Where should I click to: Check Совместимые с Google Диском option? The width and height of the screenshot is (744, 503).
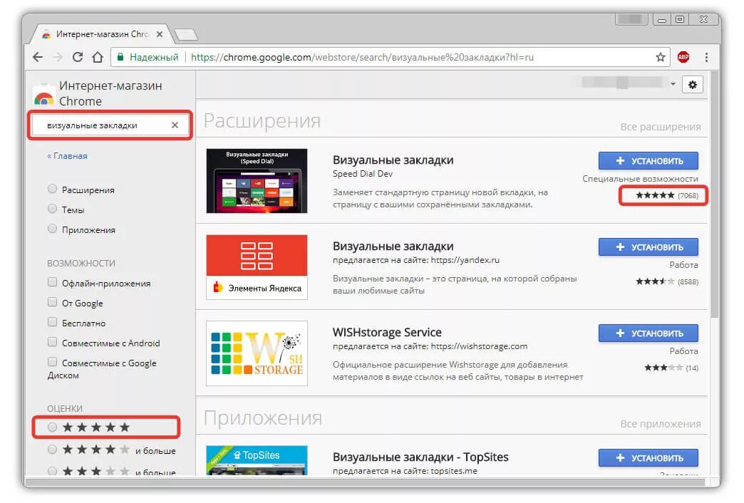point(52,362)
